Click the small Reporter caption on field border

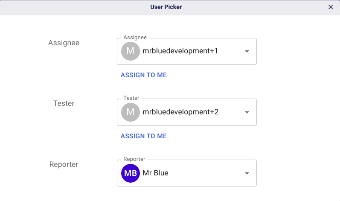pos(134,159)
